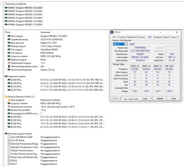Click the Validate button in CPU-Z
Screen dimensions: 184x167
(160, 98)
